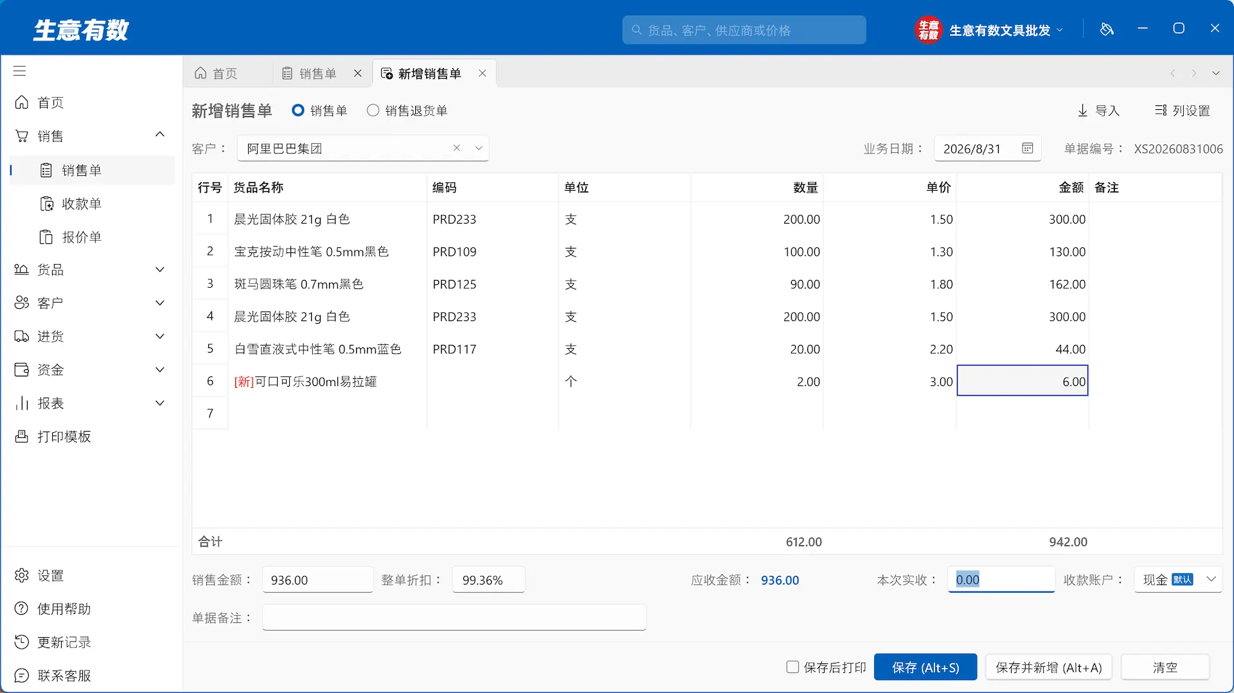Enable the 保存后打印 checkbox

pyautogui.click(x=793, y=667)
